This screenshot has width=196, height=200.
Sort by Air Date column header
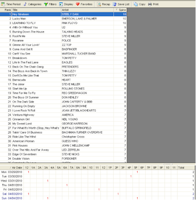(x=12, y=167)
